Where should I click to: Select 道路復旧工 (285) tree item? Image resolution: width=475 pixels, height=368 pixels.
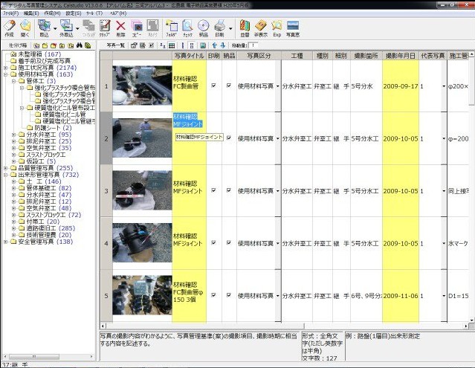click(x=51, y=228)
